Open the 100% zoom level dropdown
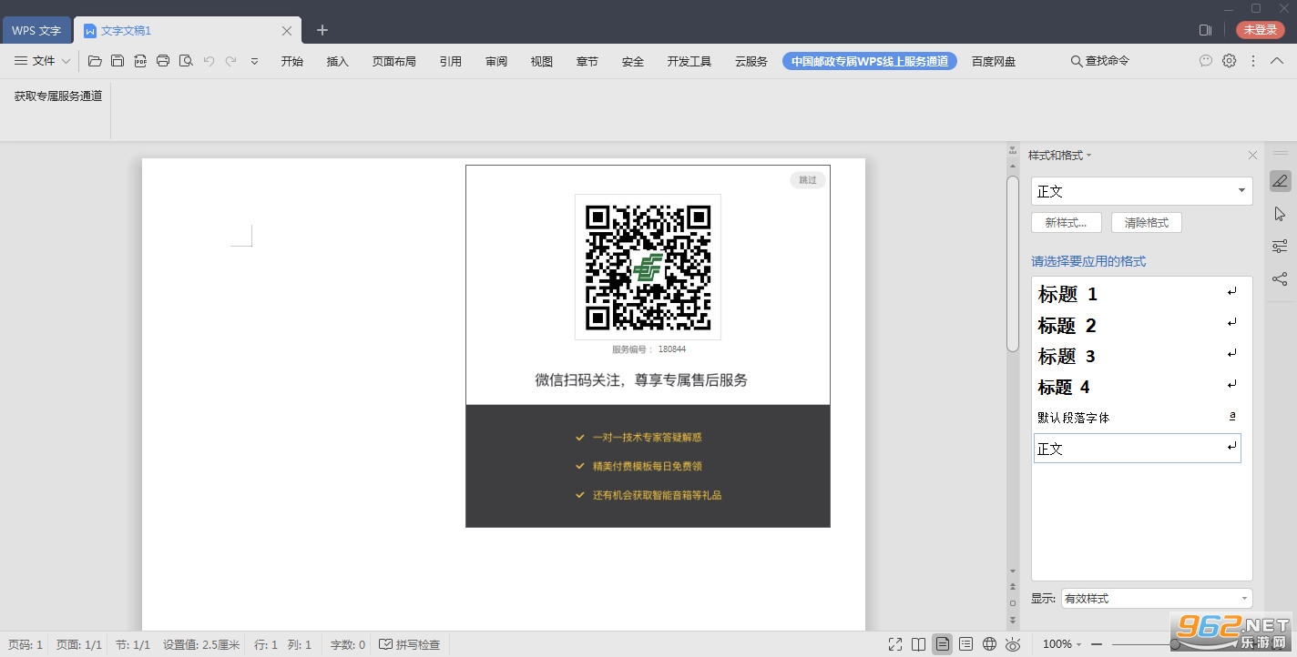 (1062, 644)
